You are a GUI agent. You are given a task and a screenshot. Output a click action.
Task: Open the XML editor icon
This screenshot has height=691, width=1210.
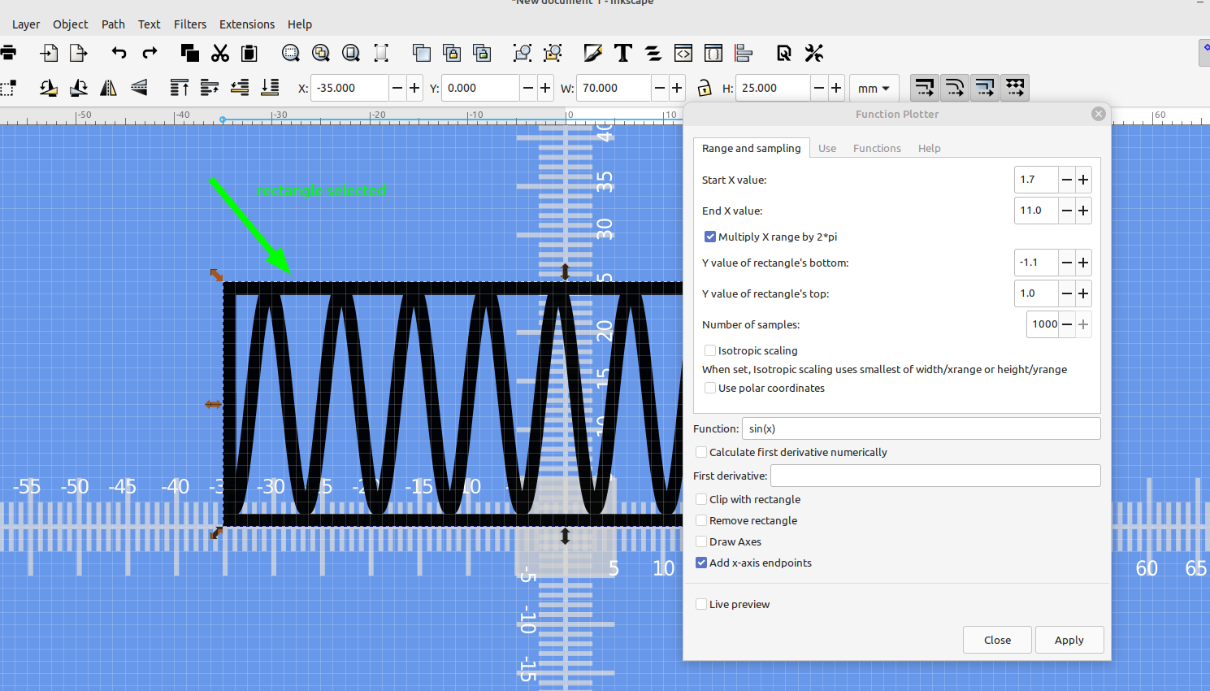pos(683,53)
